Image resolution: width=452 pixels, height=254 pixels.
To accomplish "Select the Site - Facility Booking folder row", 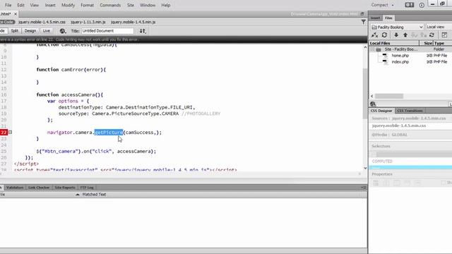I will click(411, 49).
